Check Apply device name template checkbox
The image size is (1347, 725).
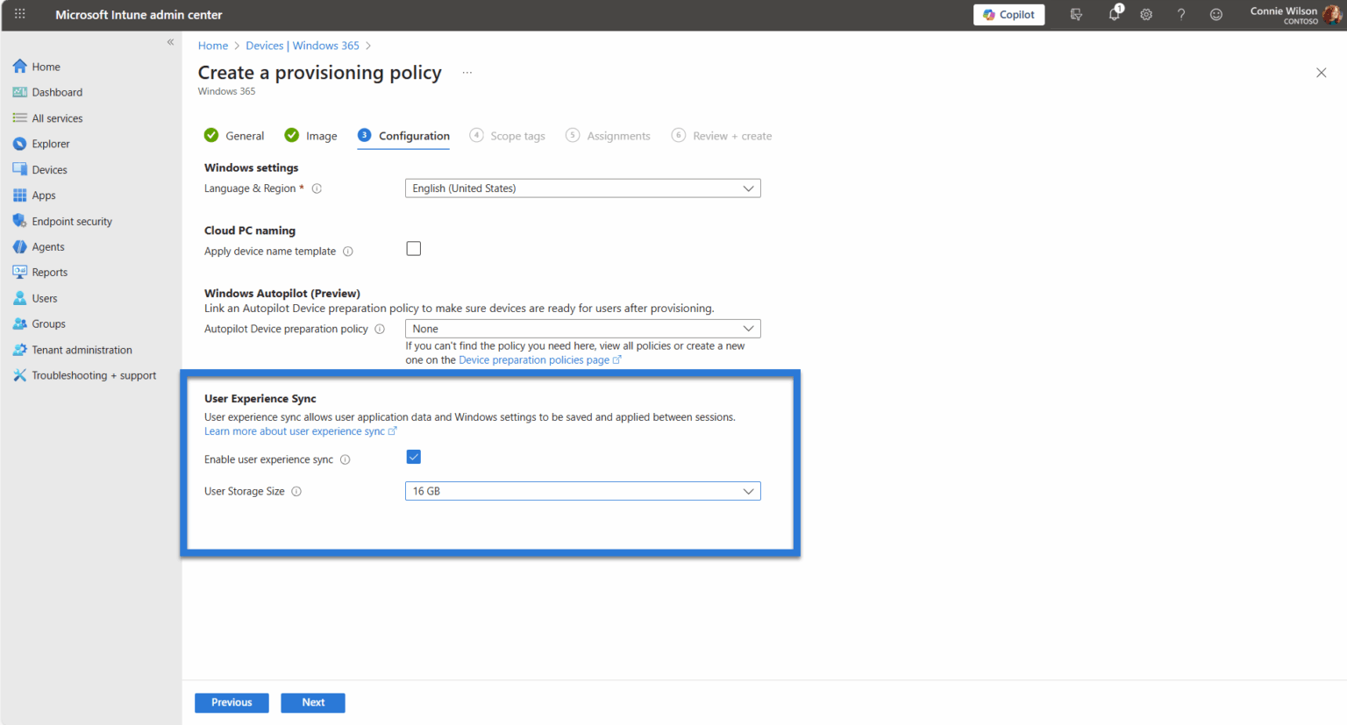(x=414, y=249)
